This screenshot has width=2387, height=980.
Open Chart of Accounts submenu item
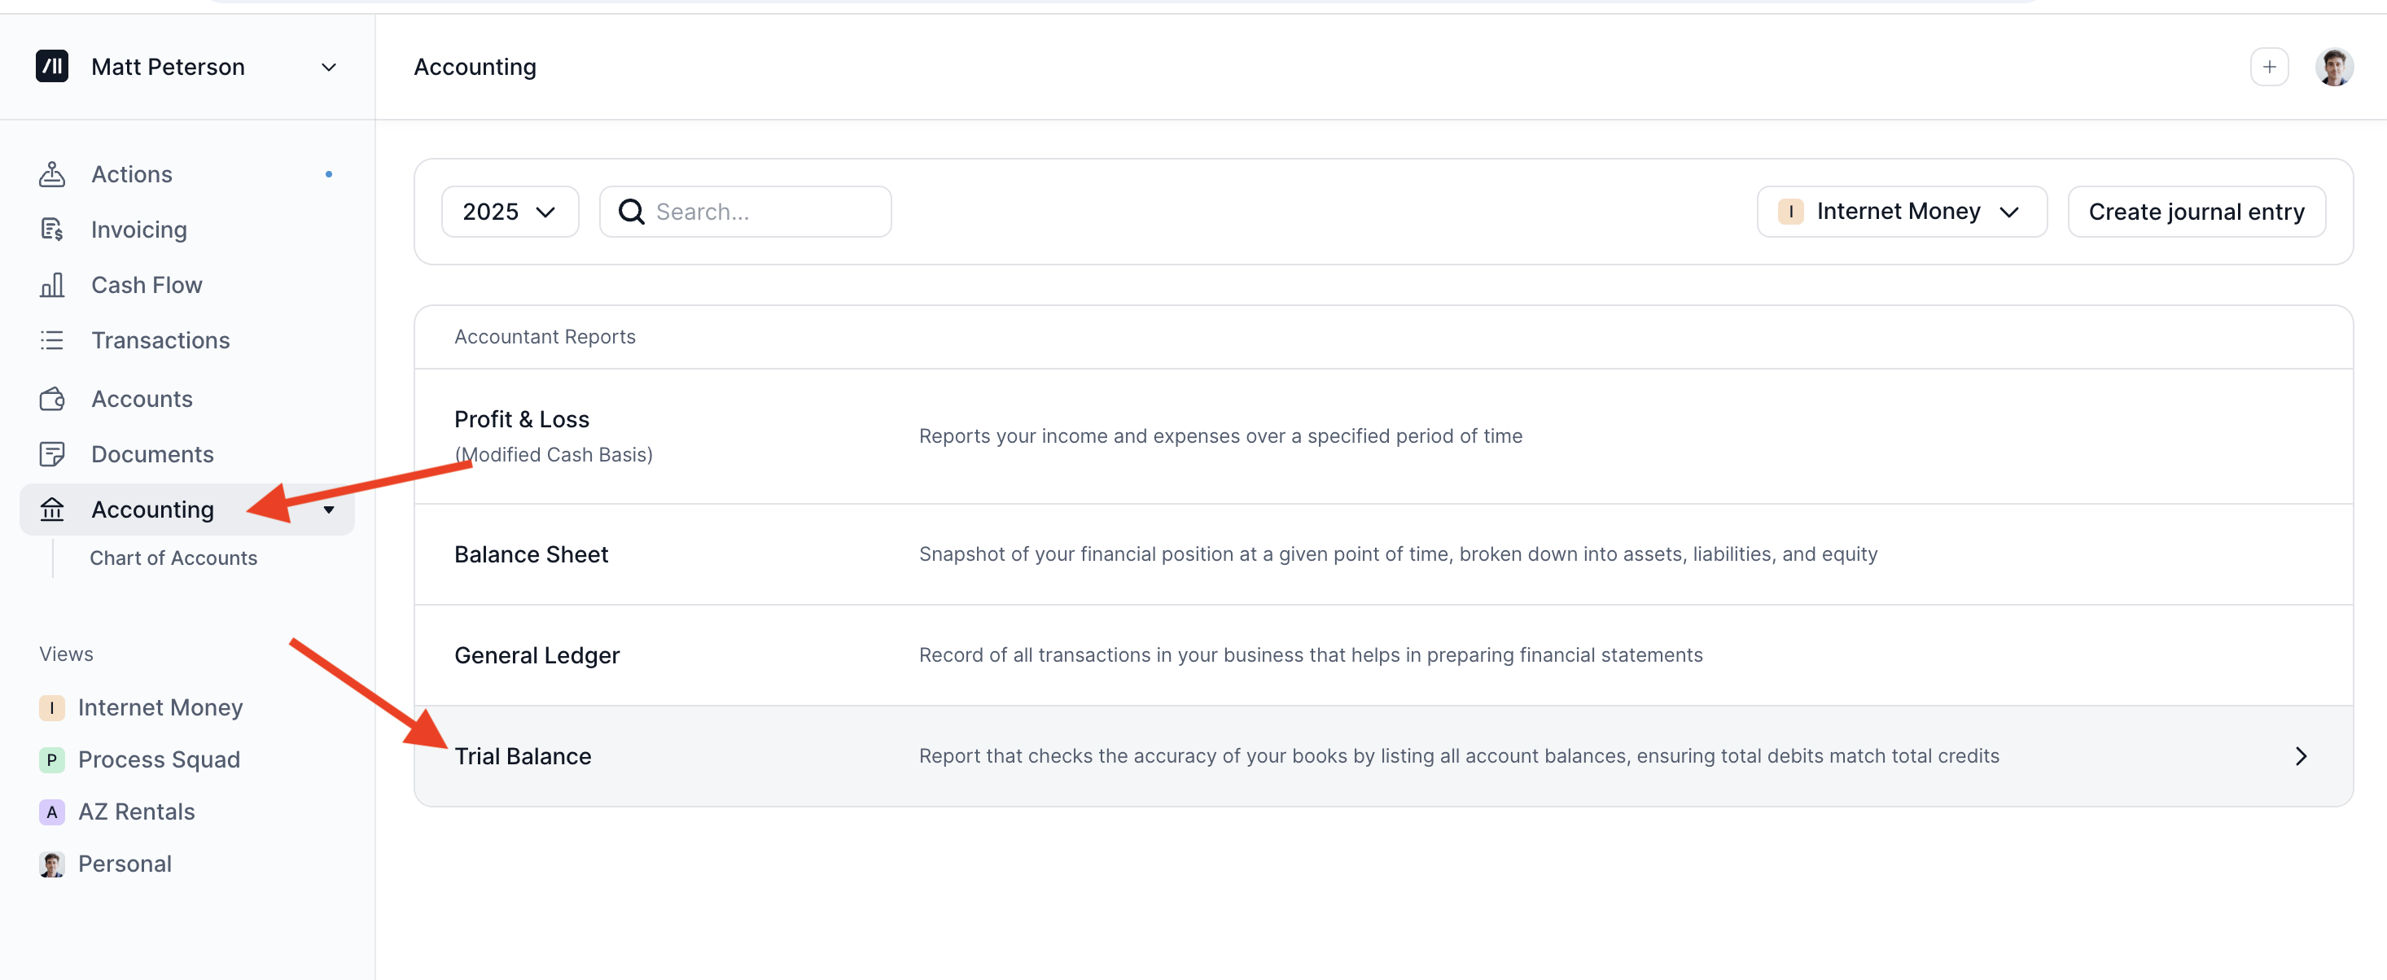(x=173, y=558)
